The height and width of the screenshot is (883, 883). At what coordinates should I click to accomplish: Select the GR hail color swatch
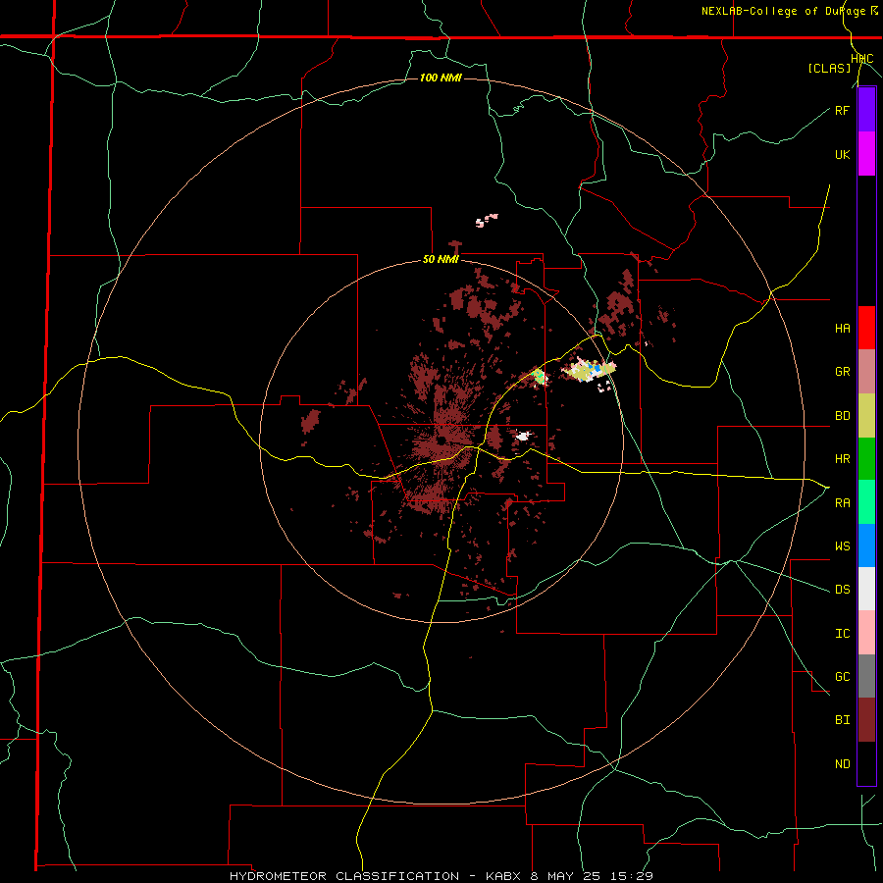(x=866, y=372)
